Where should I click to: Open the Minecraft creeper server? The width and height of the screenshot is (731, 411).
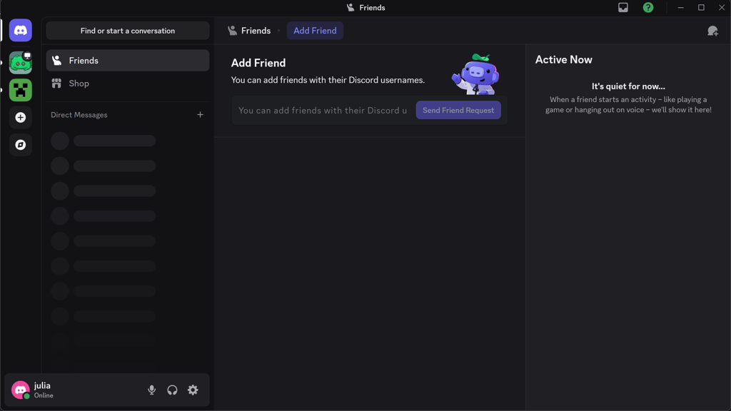tap(21, 90)
